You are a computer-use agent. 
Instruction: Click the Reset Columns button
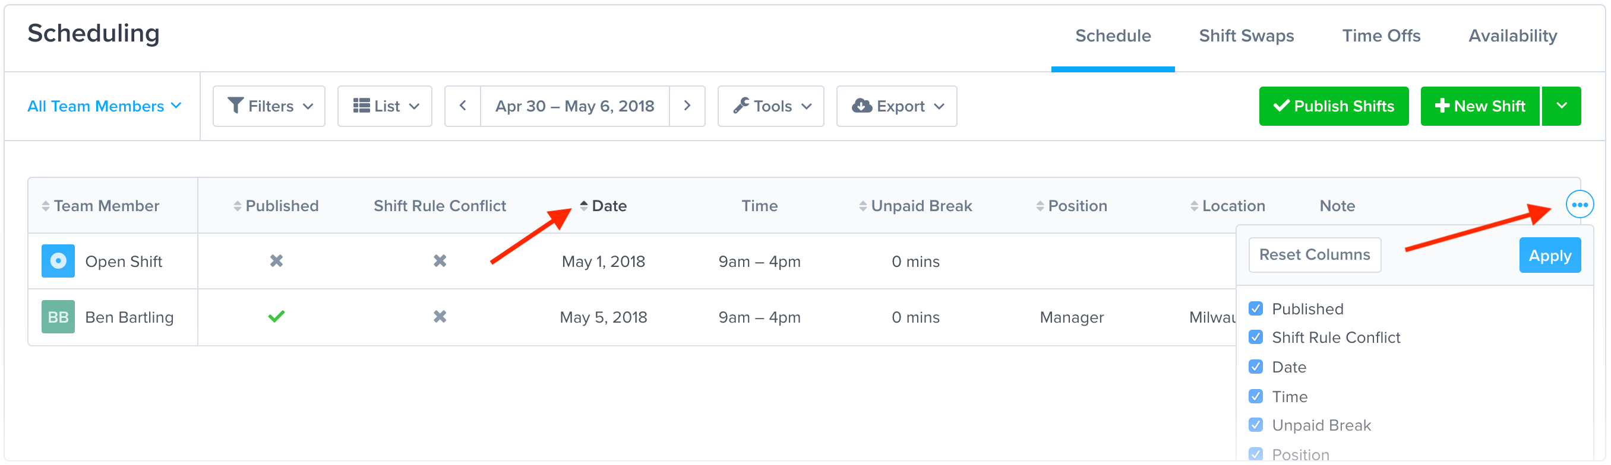(1315, 254)
